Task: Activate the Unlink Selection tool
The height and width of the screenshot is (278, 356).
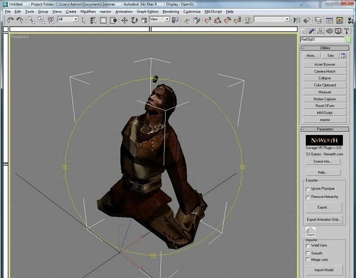Action: [41, 20]
